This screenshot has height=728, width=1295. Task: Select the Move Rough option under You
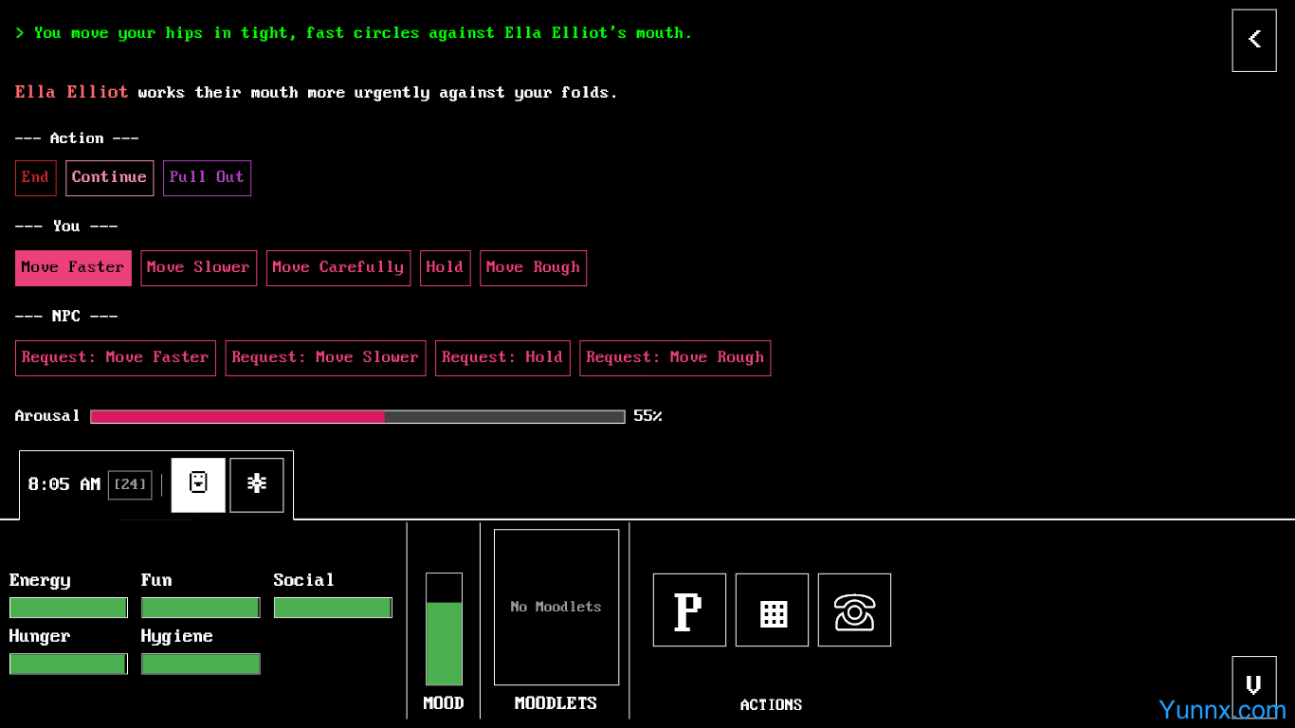(x=533, y=268)
